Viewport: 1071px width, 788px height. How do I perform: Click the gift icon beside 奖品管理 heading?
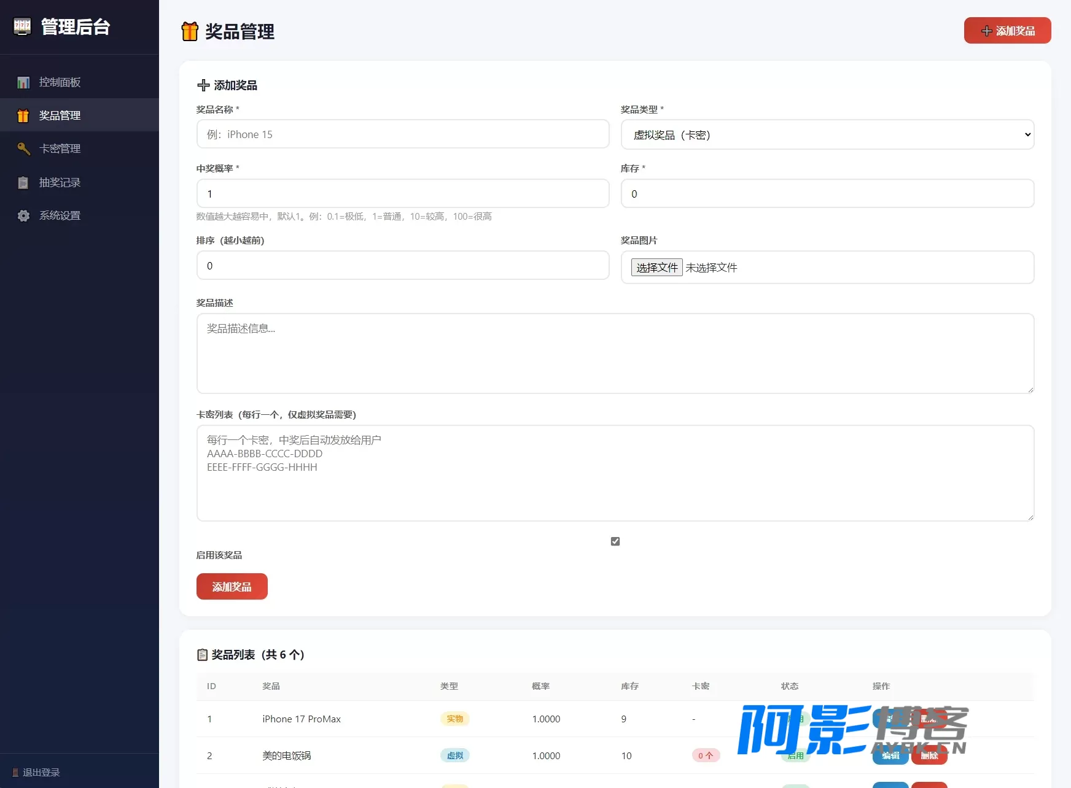pos(190,31)
